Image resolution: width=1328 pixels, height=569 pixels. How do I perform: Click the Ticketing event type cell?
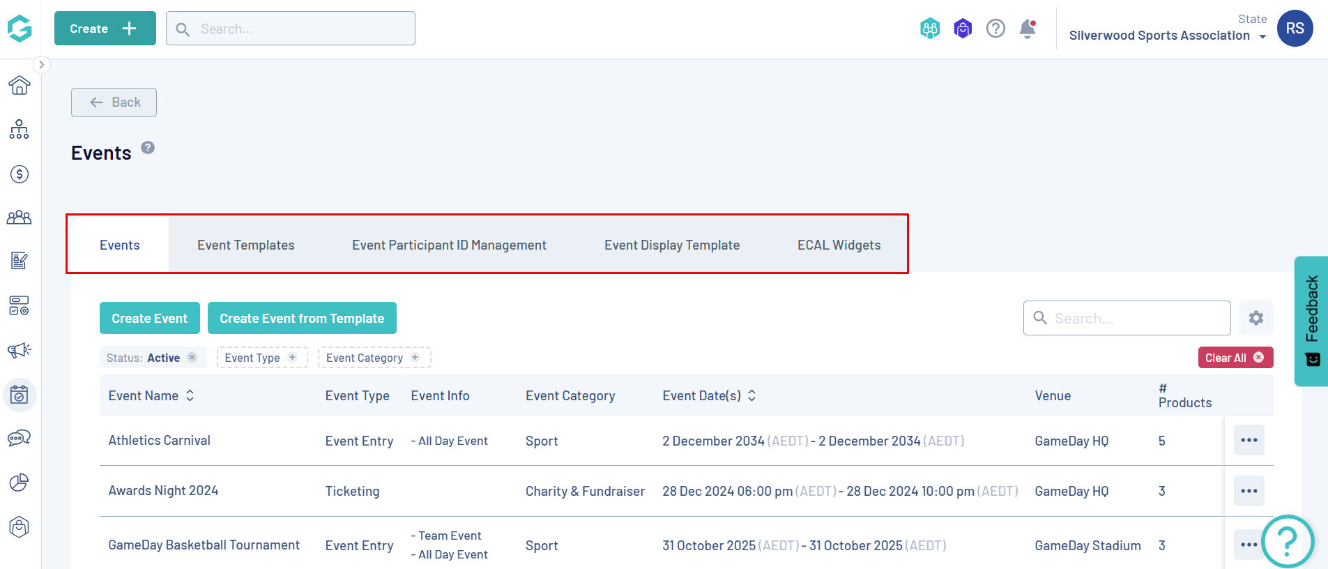pos(353,491)
